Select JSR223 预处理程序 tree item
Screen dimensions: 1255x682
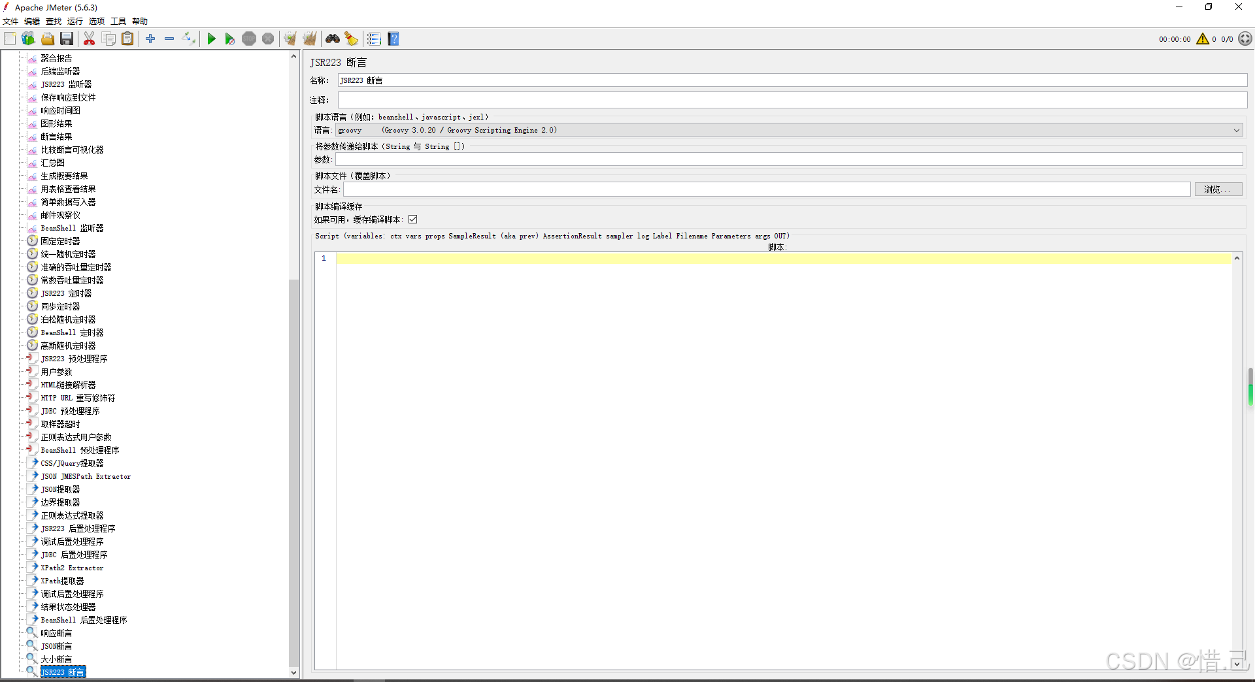click(x=74, y=359)
